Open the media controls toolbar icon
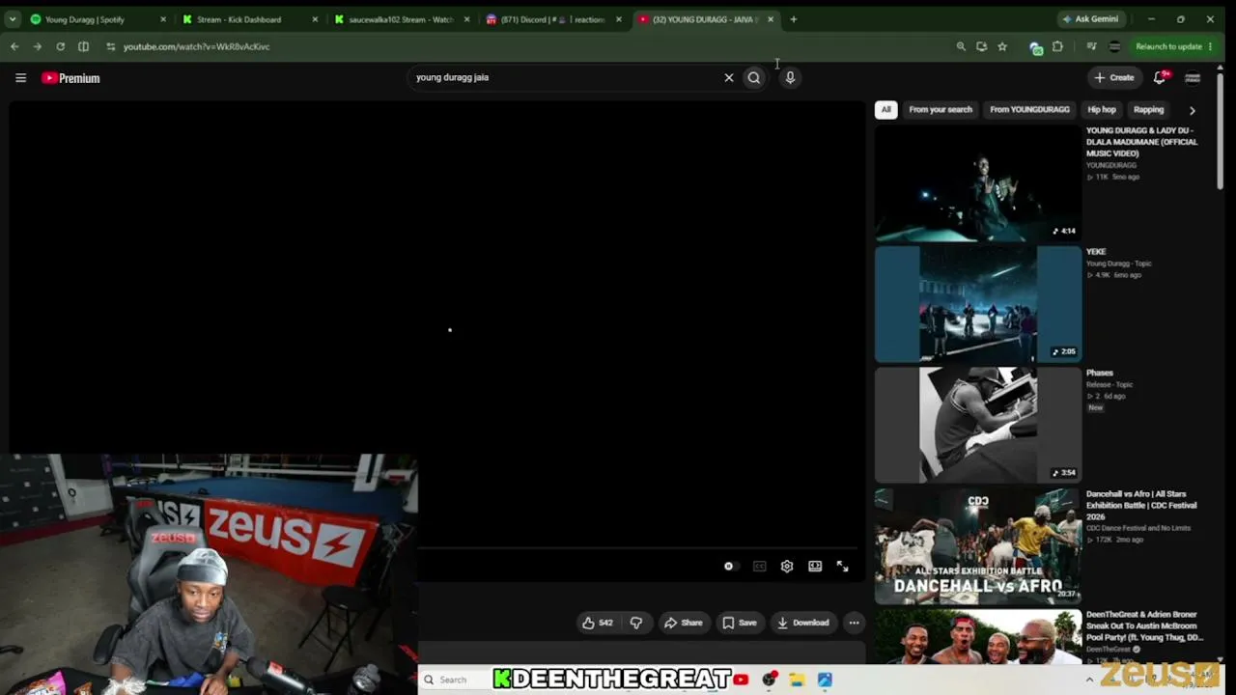This screenshot has height=695, width=1236. tap(1091, 46)
